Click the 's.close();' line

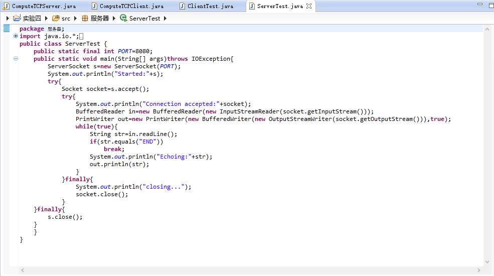(65, 217)
